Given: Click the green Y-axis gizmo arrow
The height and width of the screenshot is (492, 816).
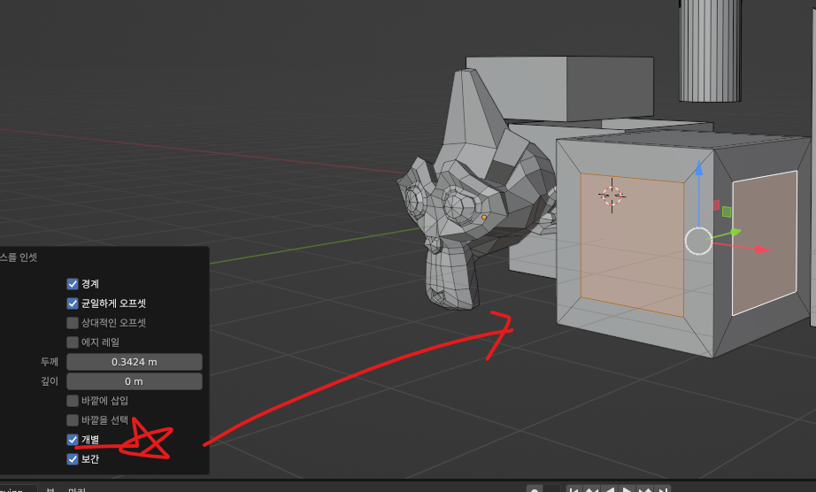Looking at the screenshot, I should (x=735, y=232).
